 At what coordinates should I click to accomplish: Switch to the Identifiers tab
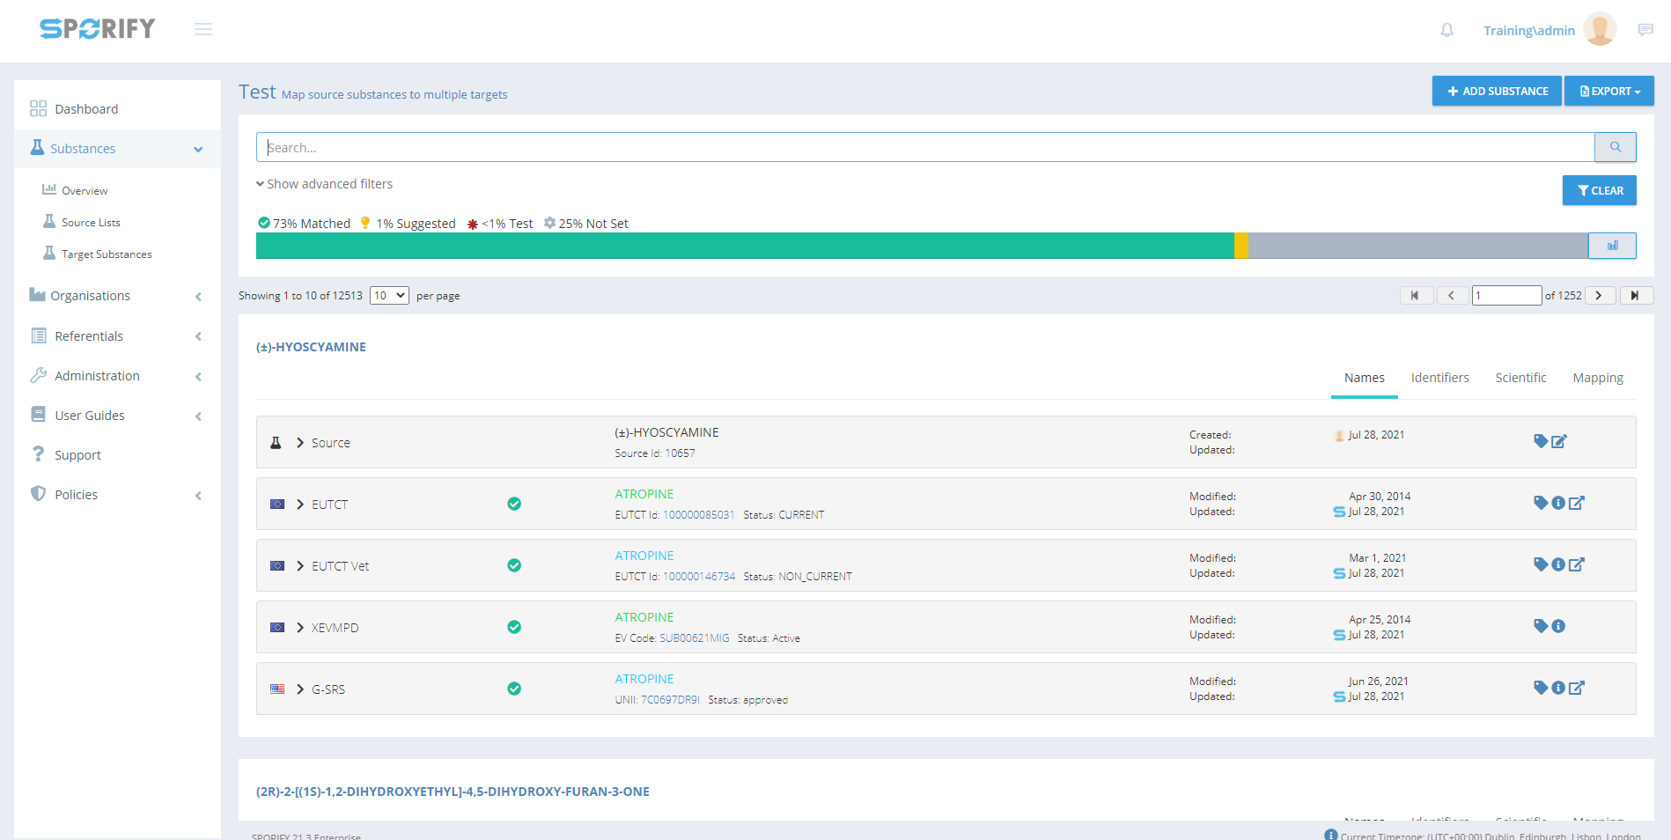tap(1439, 378)
